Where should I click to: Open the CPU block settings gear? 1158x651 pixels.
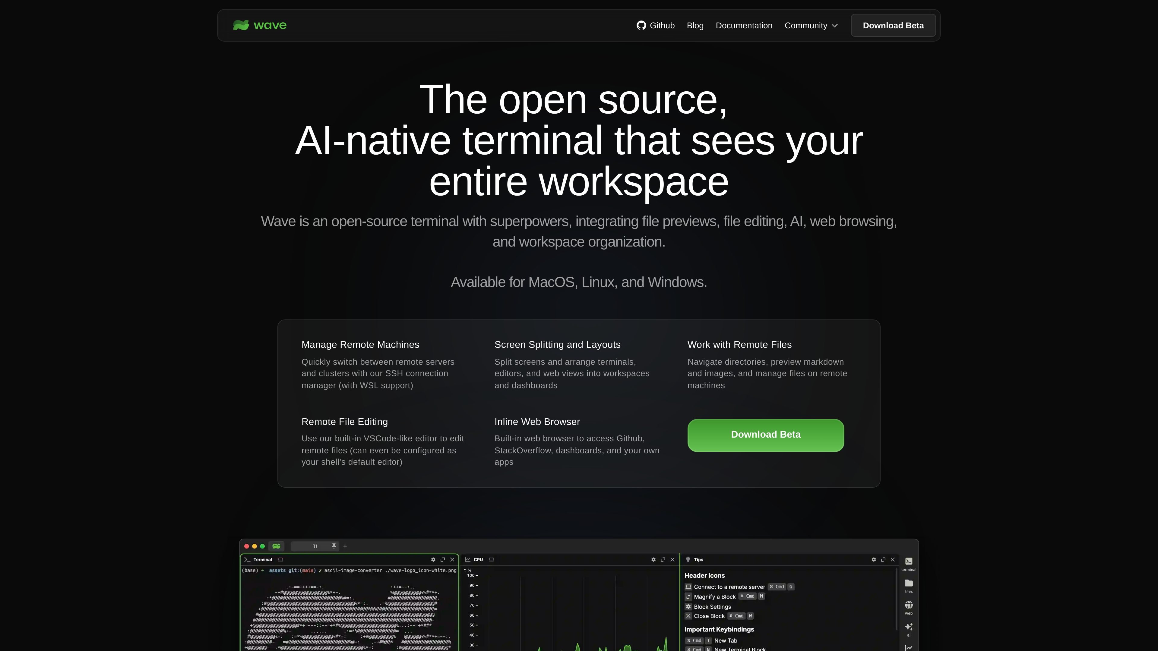click(653, 559)
